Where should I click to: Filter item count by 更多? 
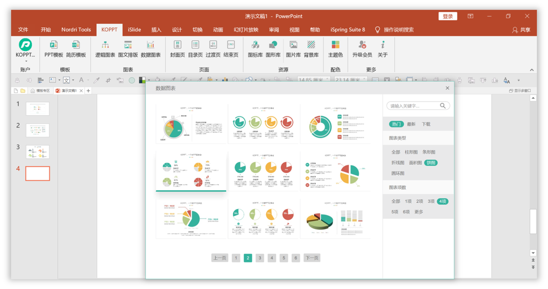[x=419, y=212]
